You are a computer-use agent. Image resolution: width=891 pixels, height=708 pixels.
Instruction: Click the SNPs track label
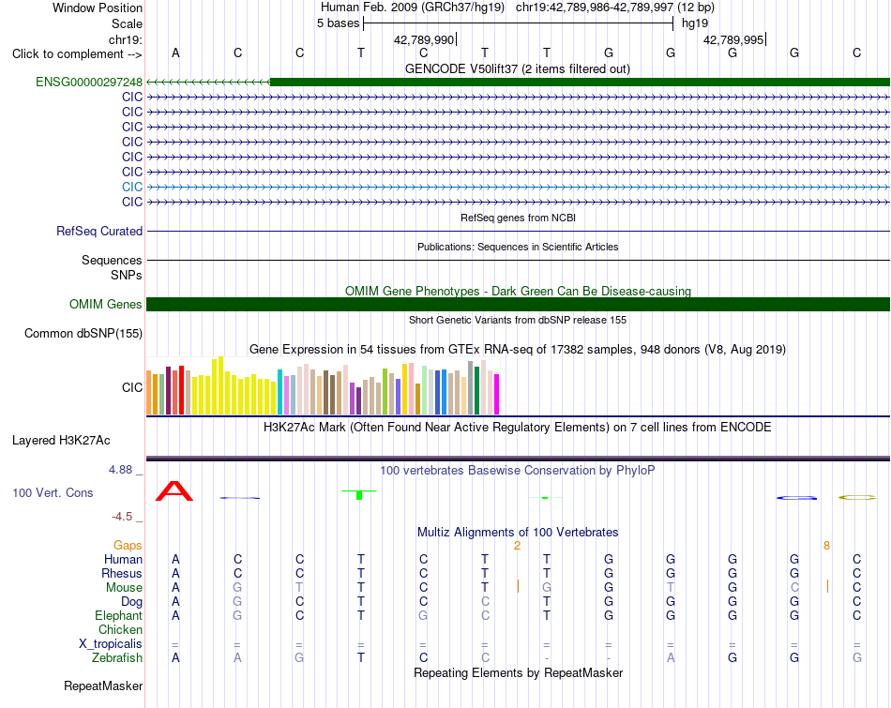point(127,275)
